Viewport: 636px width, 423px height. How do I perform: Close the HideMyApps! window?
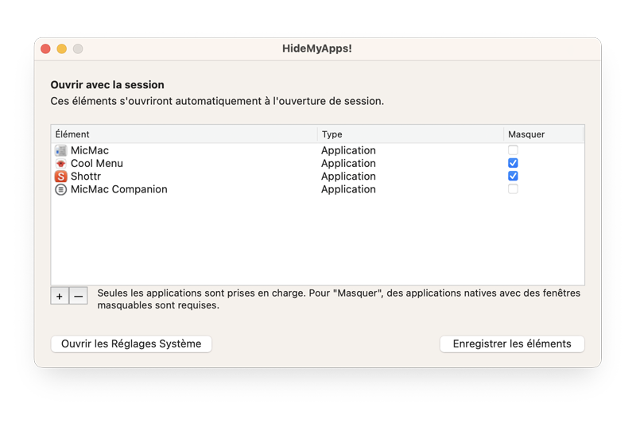[x=45, y=49]
